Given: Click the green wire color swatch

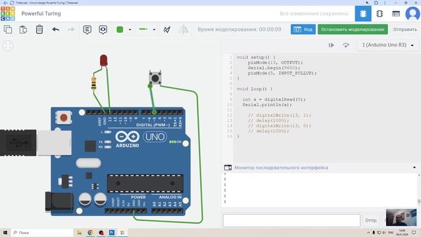Looking at the screenshot, I should 120,29.
